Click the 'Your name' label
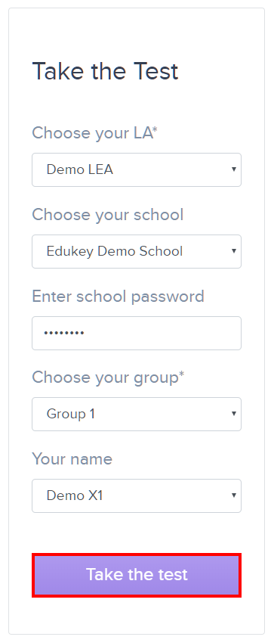 point(72,459)
